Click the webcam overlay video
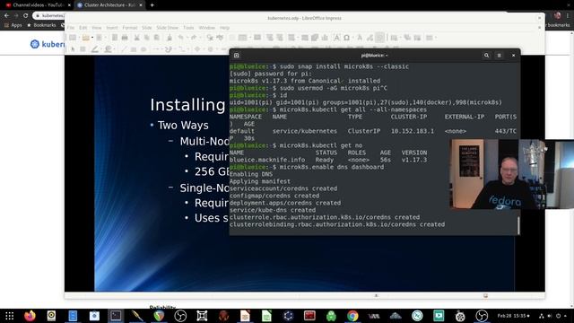574x323 pixels. pos(512,173)
